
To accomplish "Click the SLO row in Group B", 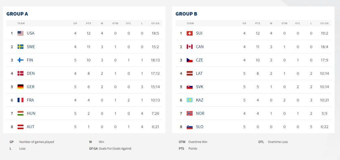I will tap(253, 127).
